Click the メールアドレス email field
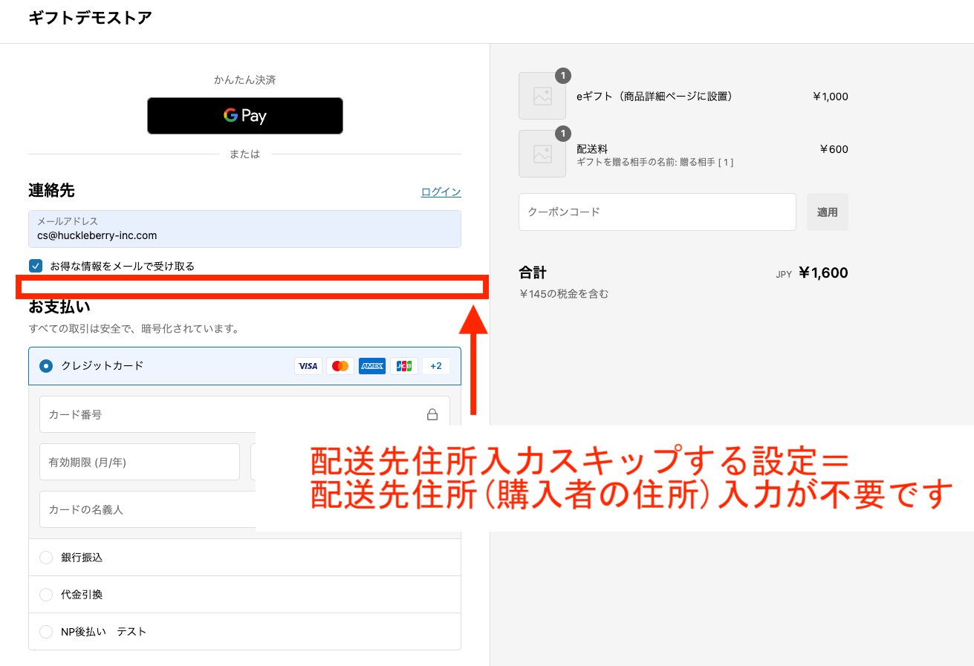 click(244, 229)
